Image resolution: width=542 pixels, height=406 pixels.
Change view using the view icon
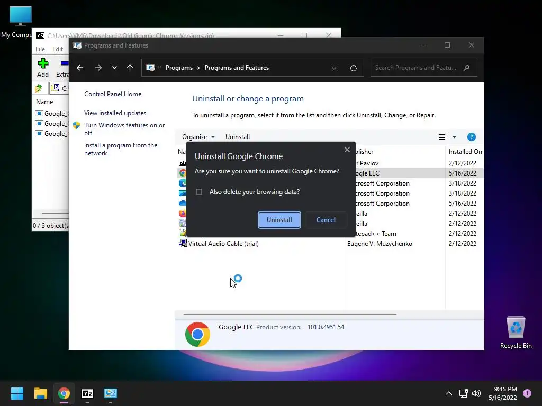click(442, 137)
